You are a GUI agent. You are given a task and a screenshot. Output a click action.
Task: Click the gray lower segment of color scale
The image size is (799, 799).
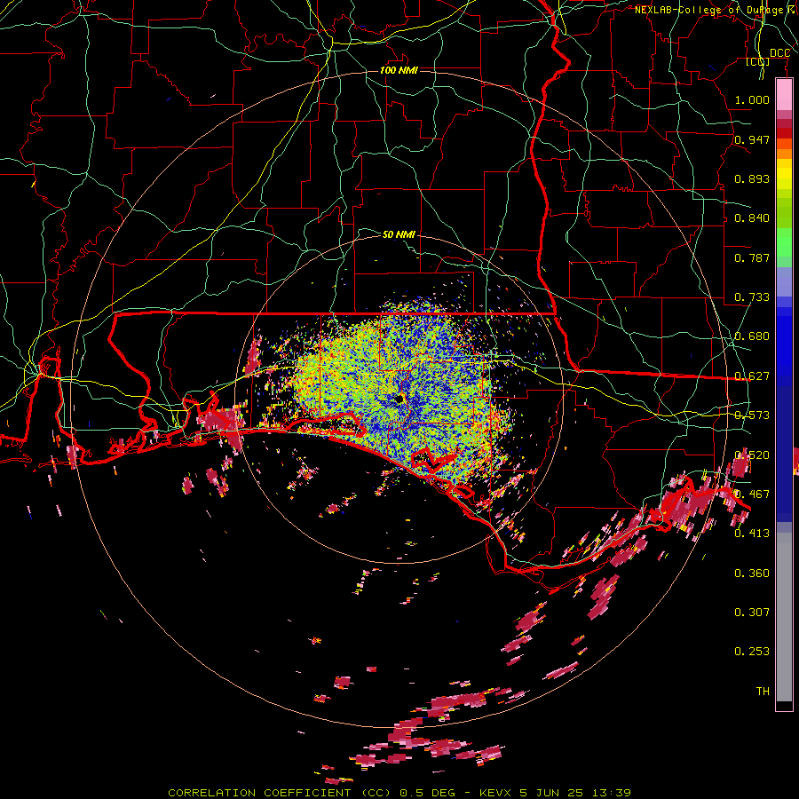[784, 617]
